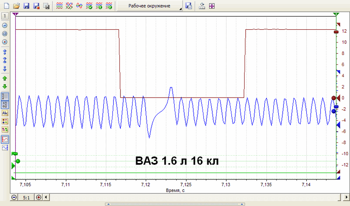Click the blue vertical expand arrows icon
Screen dimensions: 350x206
pyautogui.click(x=5, y=52)
